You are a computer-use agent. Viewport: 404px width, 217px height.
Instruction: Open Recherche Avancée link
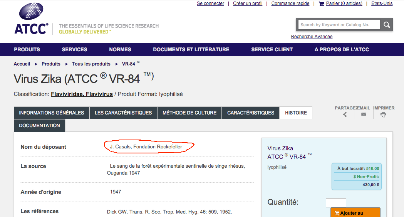coord(312,37)
